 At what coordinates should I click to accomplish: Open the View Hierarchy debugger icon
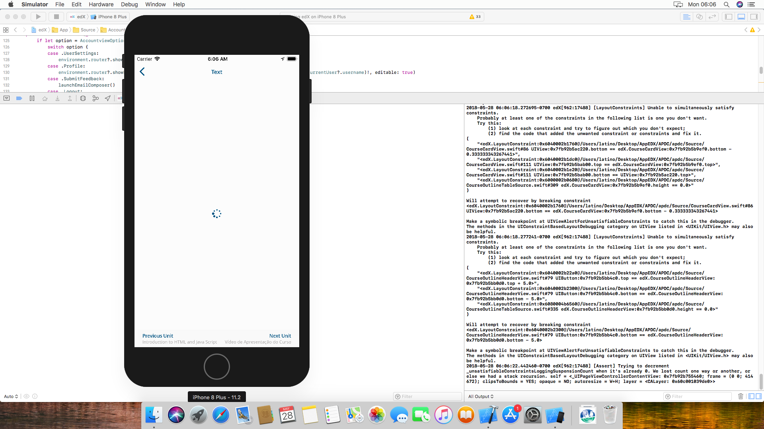tap(83, 98)
